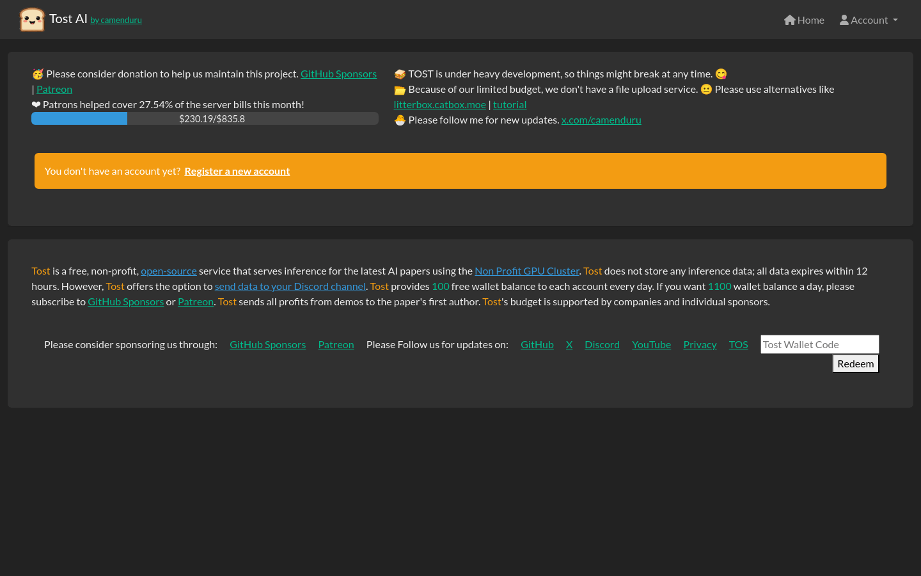
Task: Open Non Profit GPU Cluster link
Action: click(526, 271)
